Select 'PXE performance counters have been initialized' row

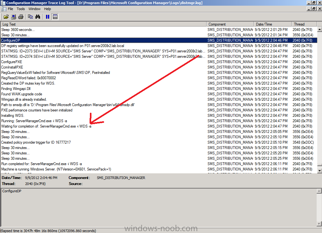click(159, 110)
